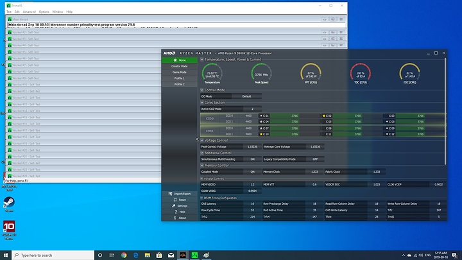Collapse the Additional Control section
Screen dimensions: 462x260
coord(202,153)
